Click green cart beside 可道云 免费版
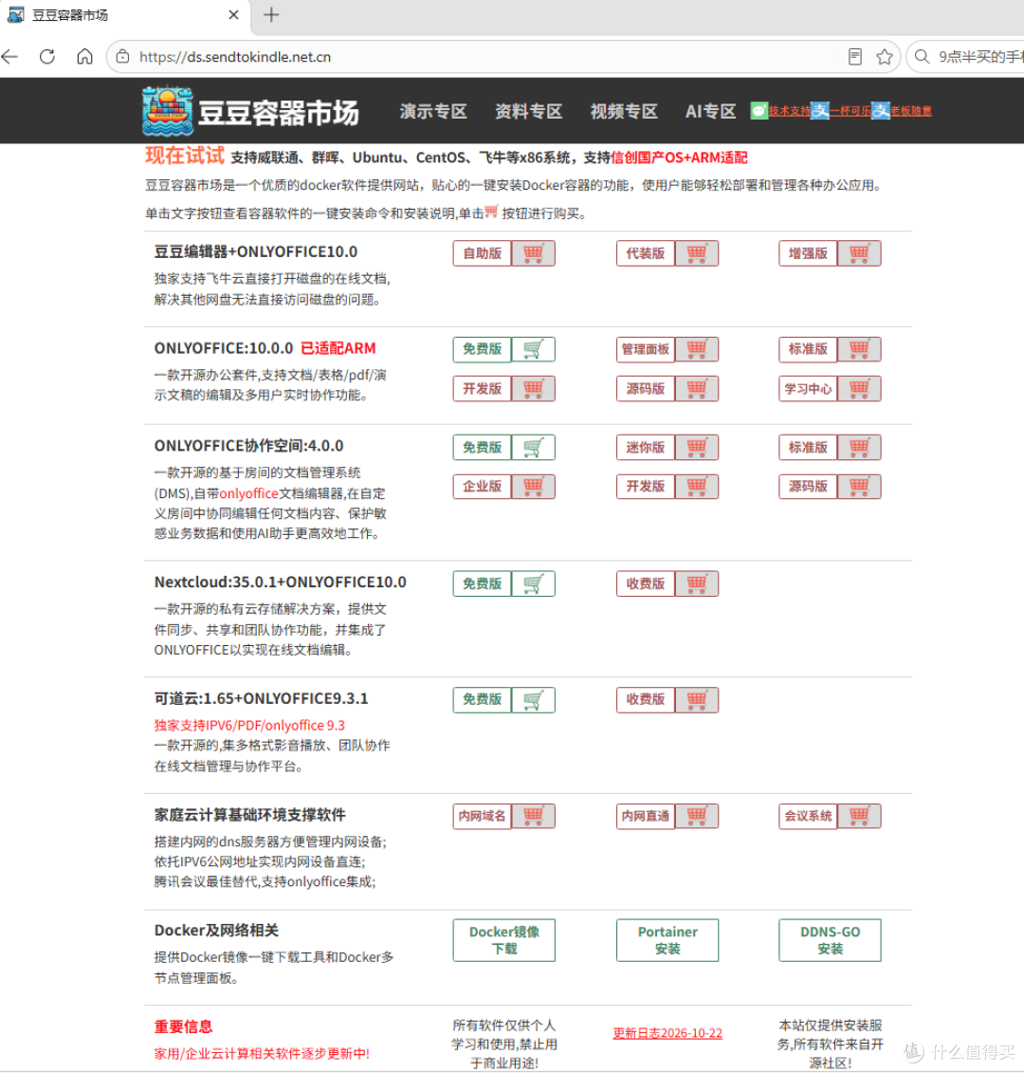Viewport: 1024px width, 1073px height. coord(533,700)
